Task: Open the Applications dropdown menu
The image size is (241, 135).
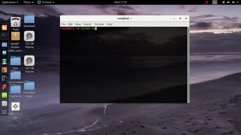Action: [x=10, y=2]
